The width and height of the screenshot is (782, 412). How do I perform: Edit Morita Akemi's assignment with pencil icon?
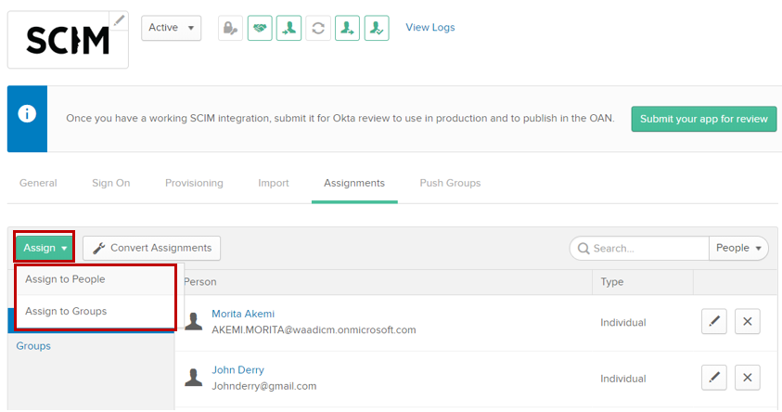tap(714, 322)
